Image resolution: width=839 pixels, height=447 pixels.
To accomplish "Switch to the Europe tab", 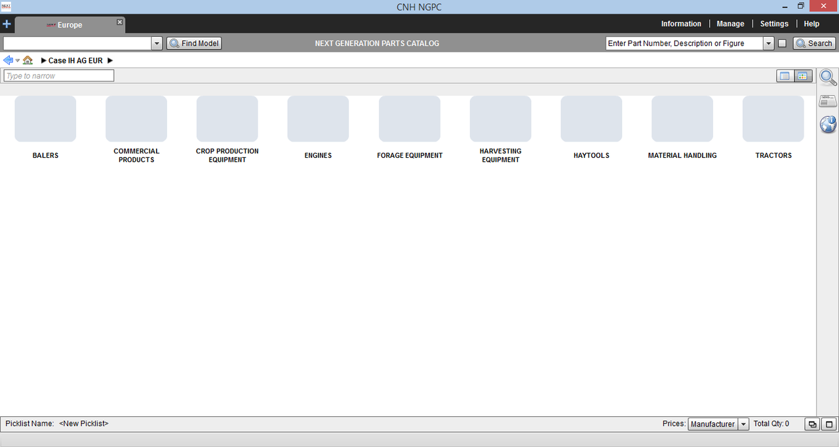I will coord(69,25).
